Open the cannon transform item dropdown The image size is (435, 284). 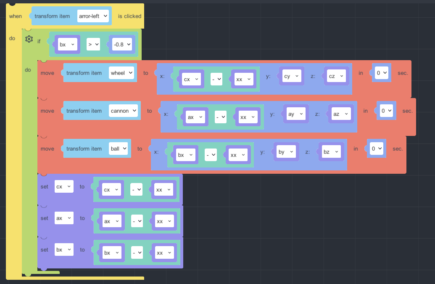[x=123, y=111]
